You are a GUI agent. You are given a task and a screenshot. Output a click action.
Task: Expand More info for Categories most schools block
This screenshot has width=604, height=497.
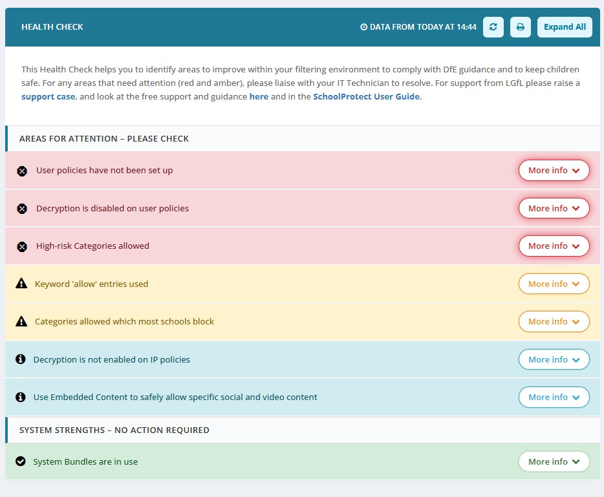554,322
